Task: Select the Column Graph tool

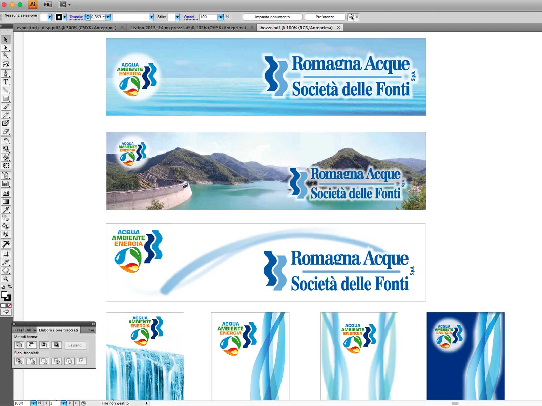Action: (6, 184)
